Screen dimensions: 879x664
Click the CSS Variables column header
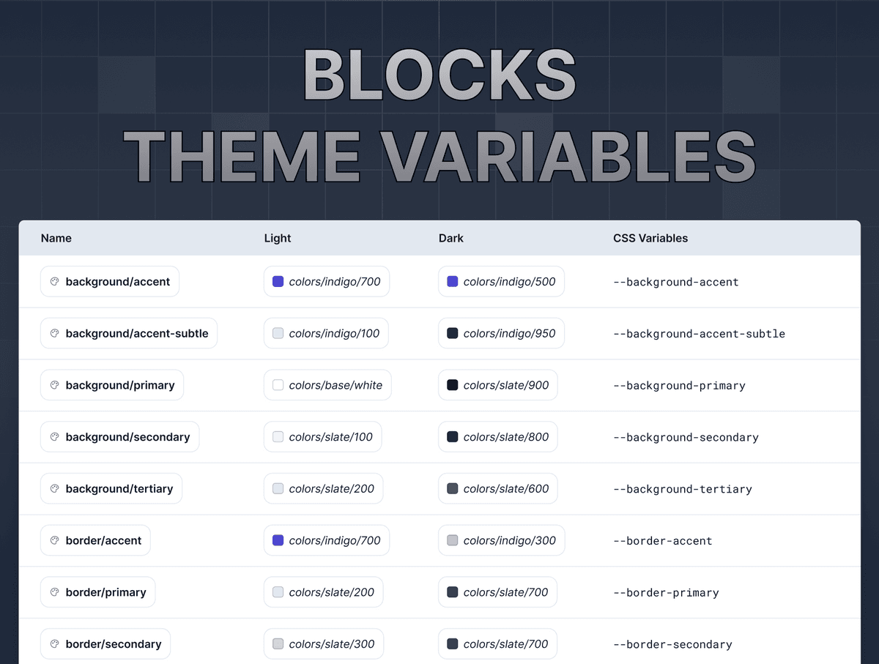[x=650, y=238]
